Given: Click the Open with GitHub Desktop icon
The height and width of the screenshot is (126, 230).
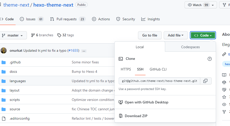Looking at the screenshot, I should tap(121, 102).
